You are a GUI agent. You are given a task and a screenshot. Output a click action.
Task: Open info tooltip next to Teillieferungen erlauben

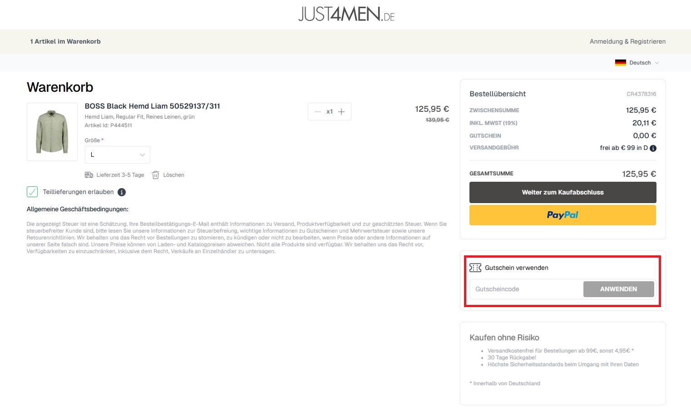121,192
